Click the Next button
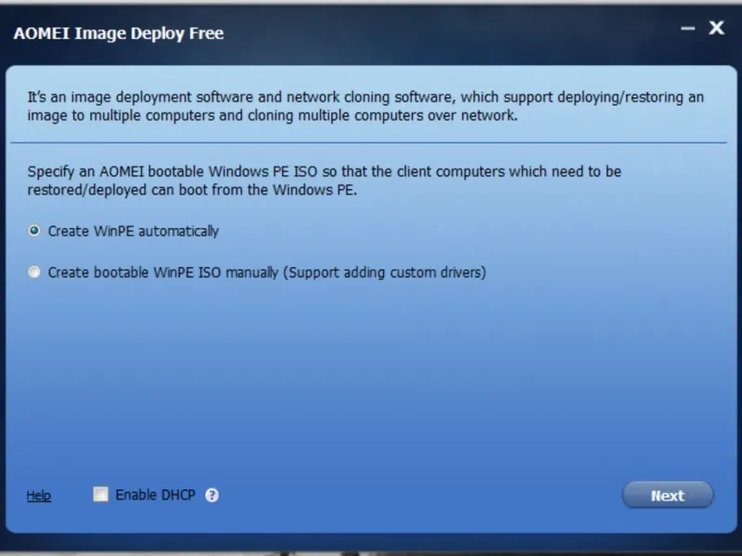 pos(667,495)
